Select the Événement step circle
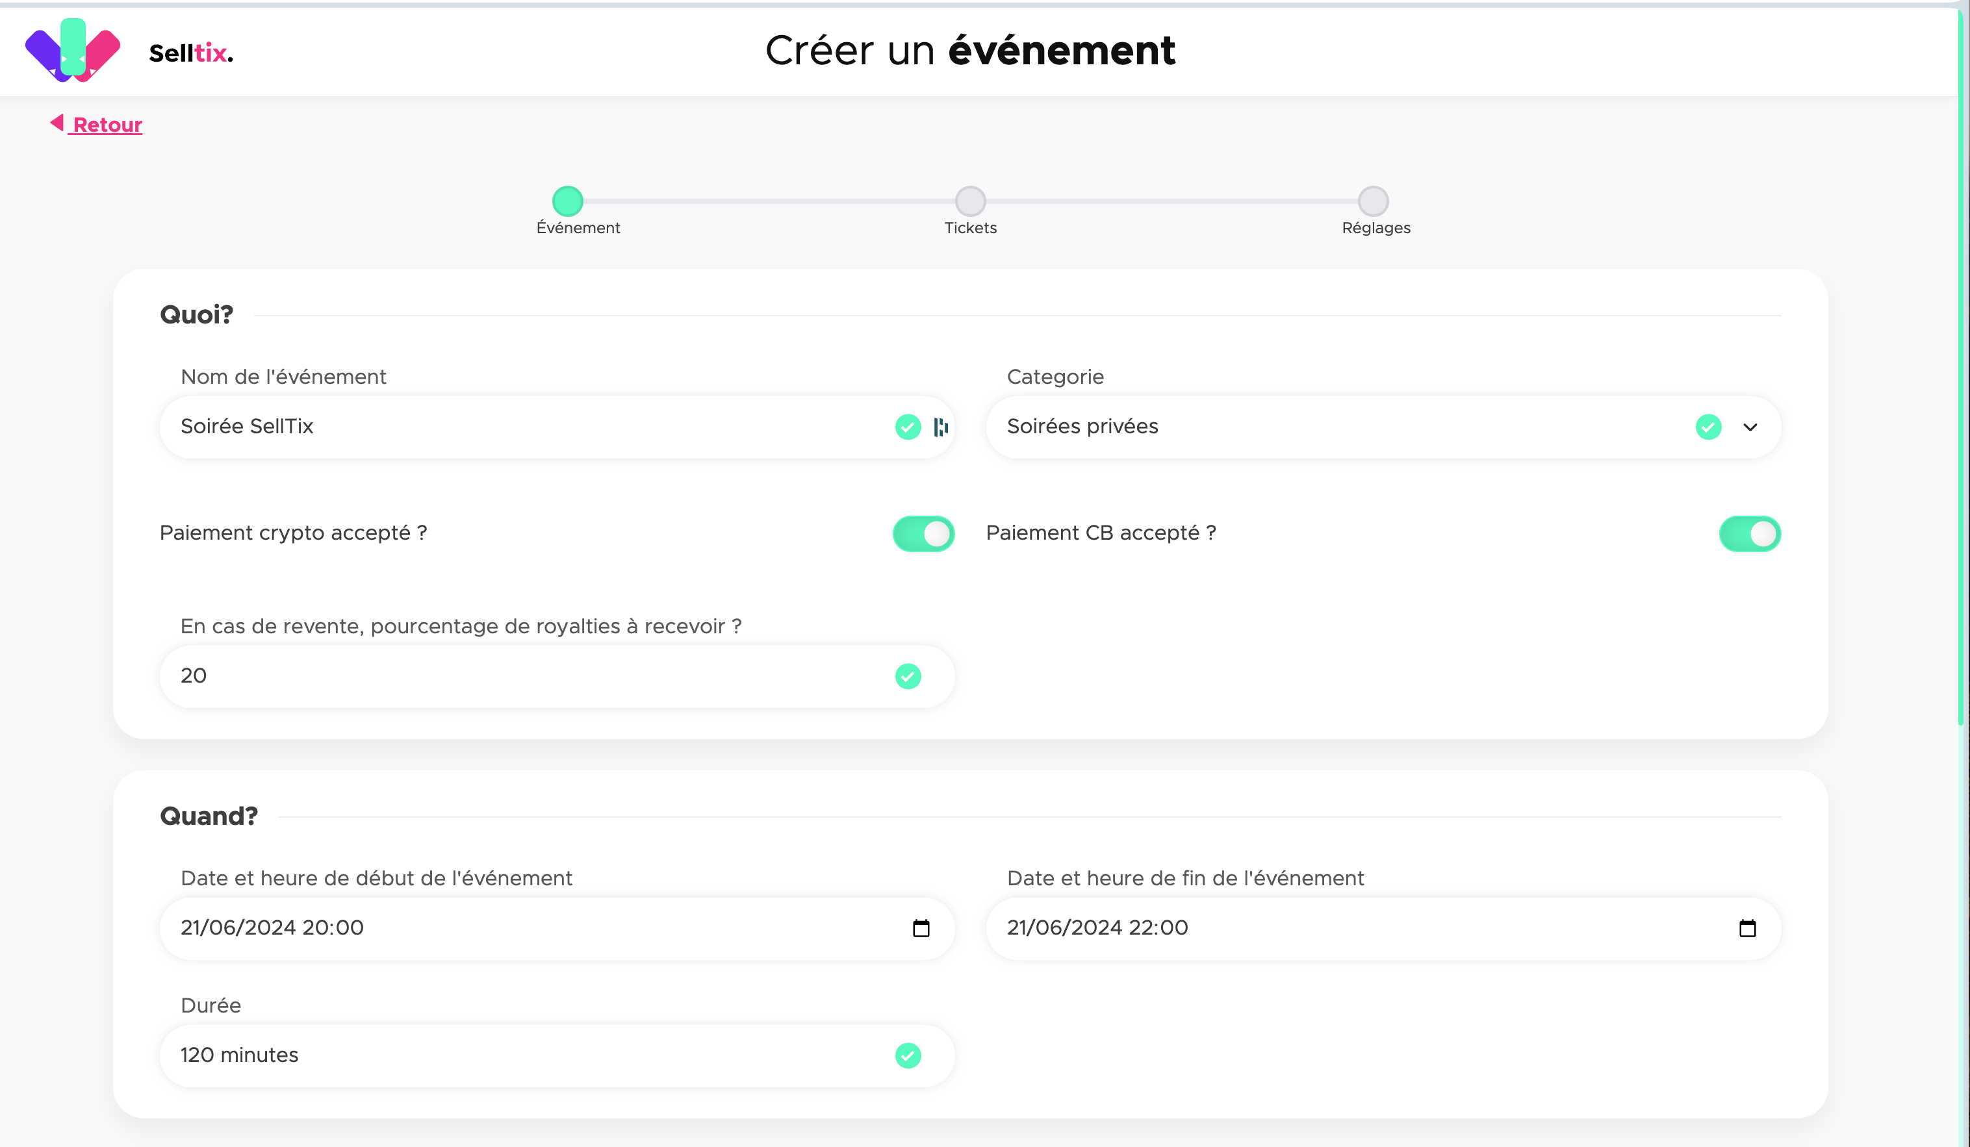This screenshot has width=1970, height=1147. pyautogui.click(x=568, y=201)
